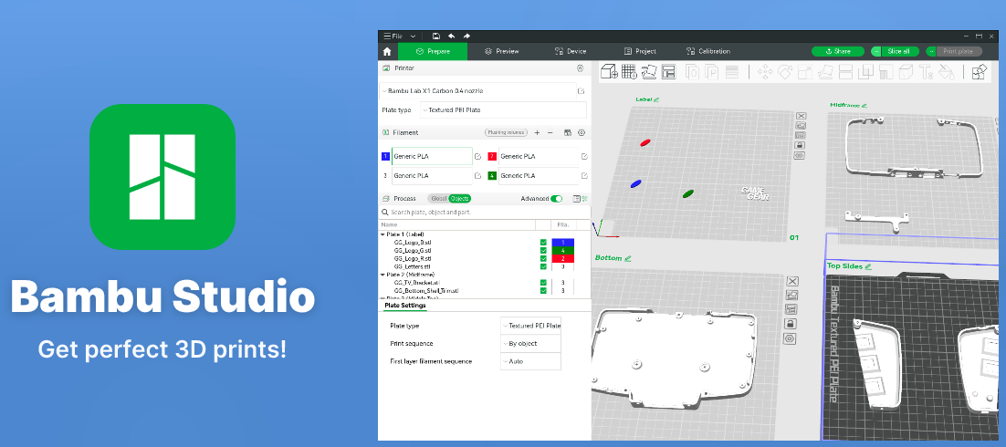
Task: Click the Add plate grid icon
Action: point(629,72)
